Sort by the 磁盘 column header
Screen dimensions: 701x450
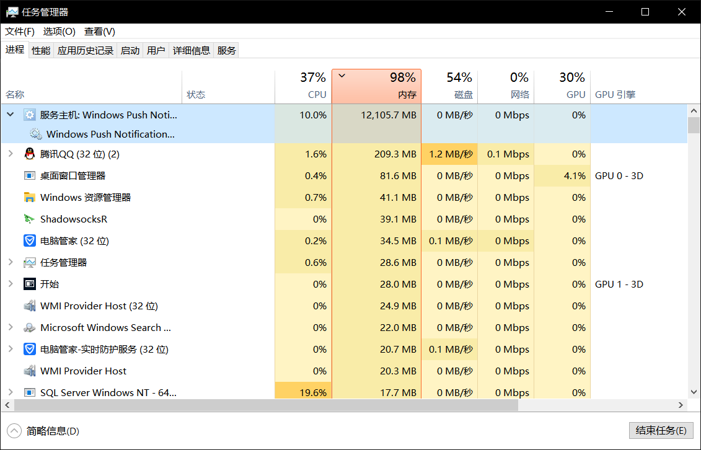pos(449,87)
